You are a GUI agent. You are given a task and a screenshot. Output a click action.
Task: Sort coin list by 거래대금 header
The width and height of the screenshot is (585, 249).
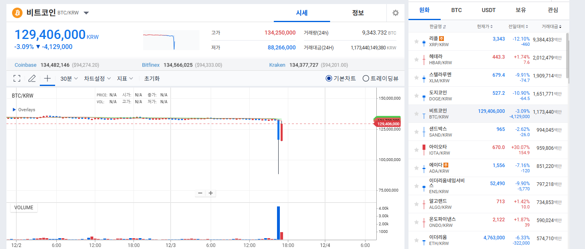[552, 27]
